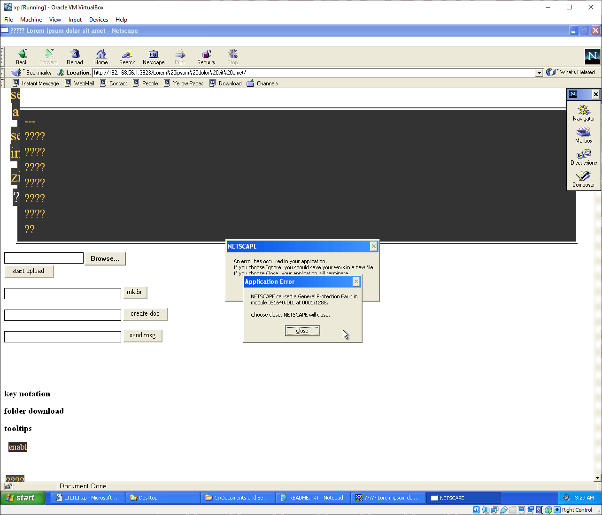Open Discussions in the component bar
602x515 pixels.
pyautogui.click(x=584, y=157)
